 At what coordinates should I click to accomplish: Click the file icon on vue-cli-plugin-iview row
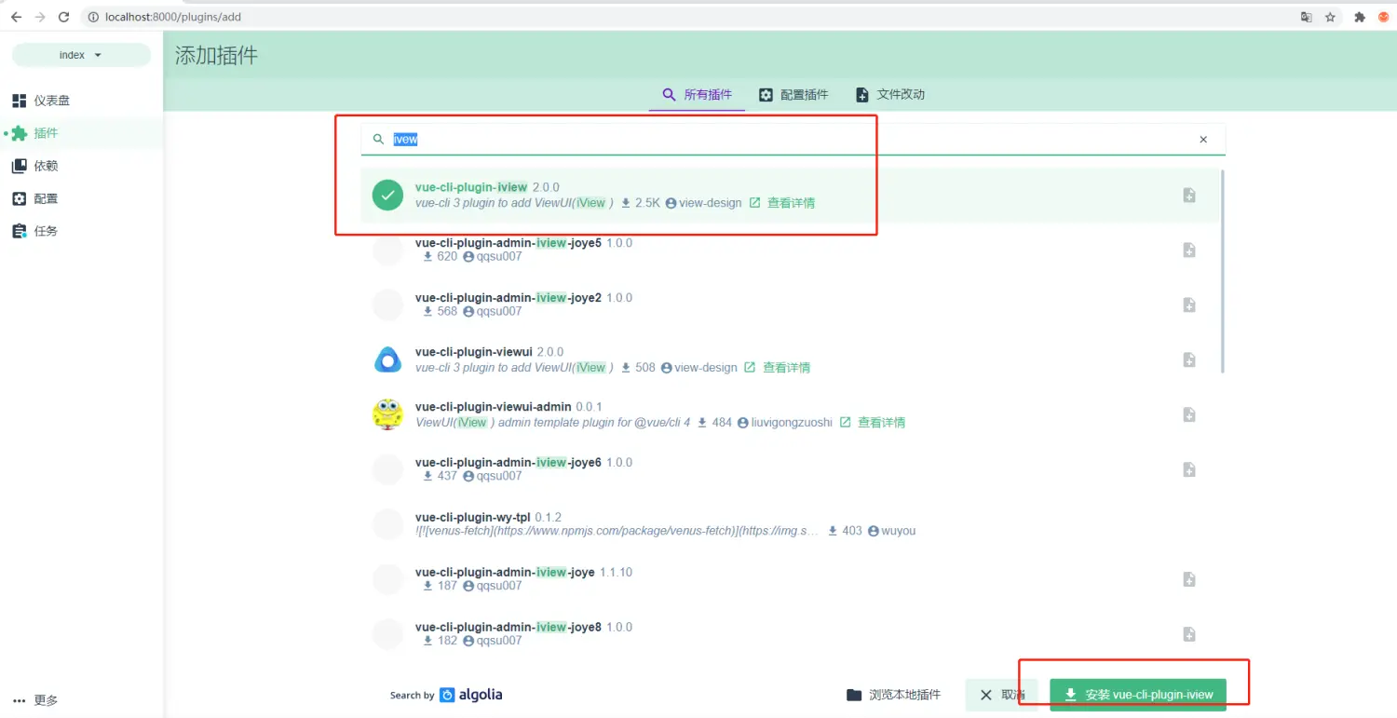pos(1189,195)
